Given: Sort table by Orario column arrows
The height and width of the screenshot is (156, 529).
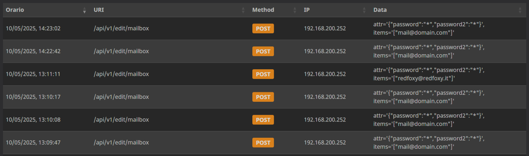Looking at the screenshot, I should pyautogui.click(x=84, y=10).
